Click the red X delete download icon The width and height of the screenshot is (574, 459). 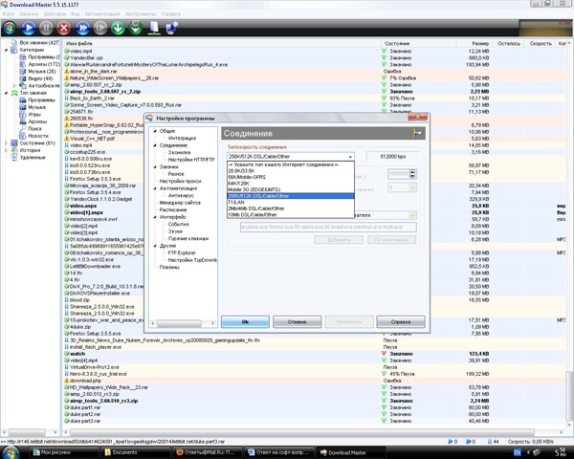pyautogui.click(x=64, y=28)
